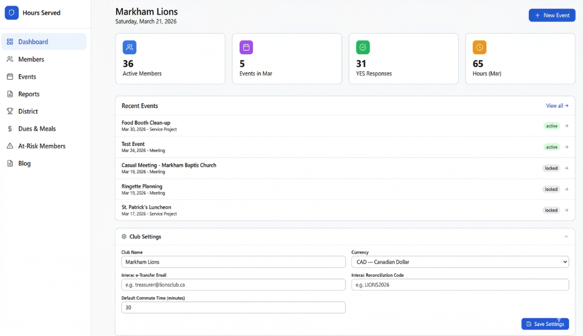Click the Reports document icon in sidebar
This screenshot has height=336, width=583.
pos(10,94)
